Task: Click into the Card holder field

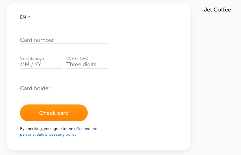Action: (64, 88)
